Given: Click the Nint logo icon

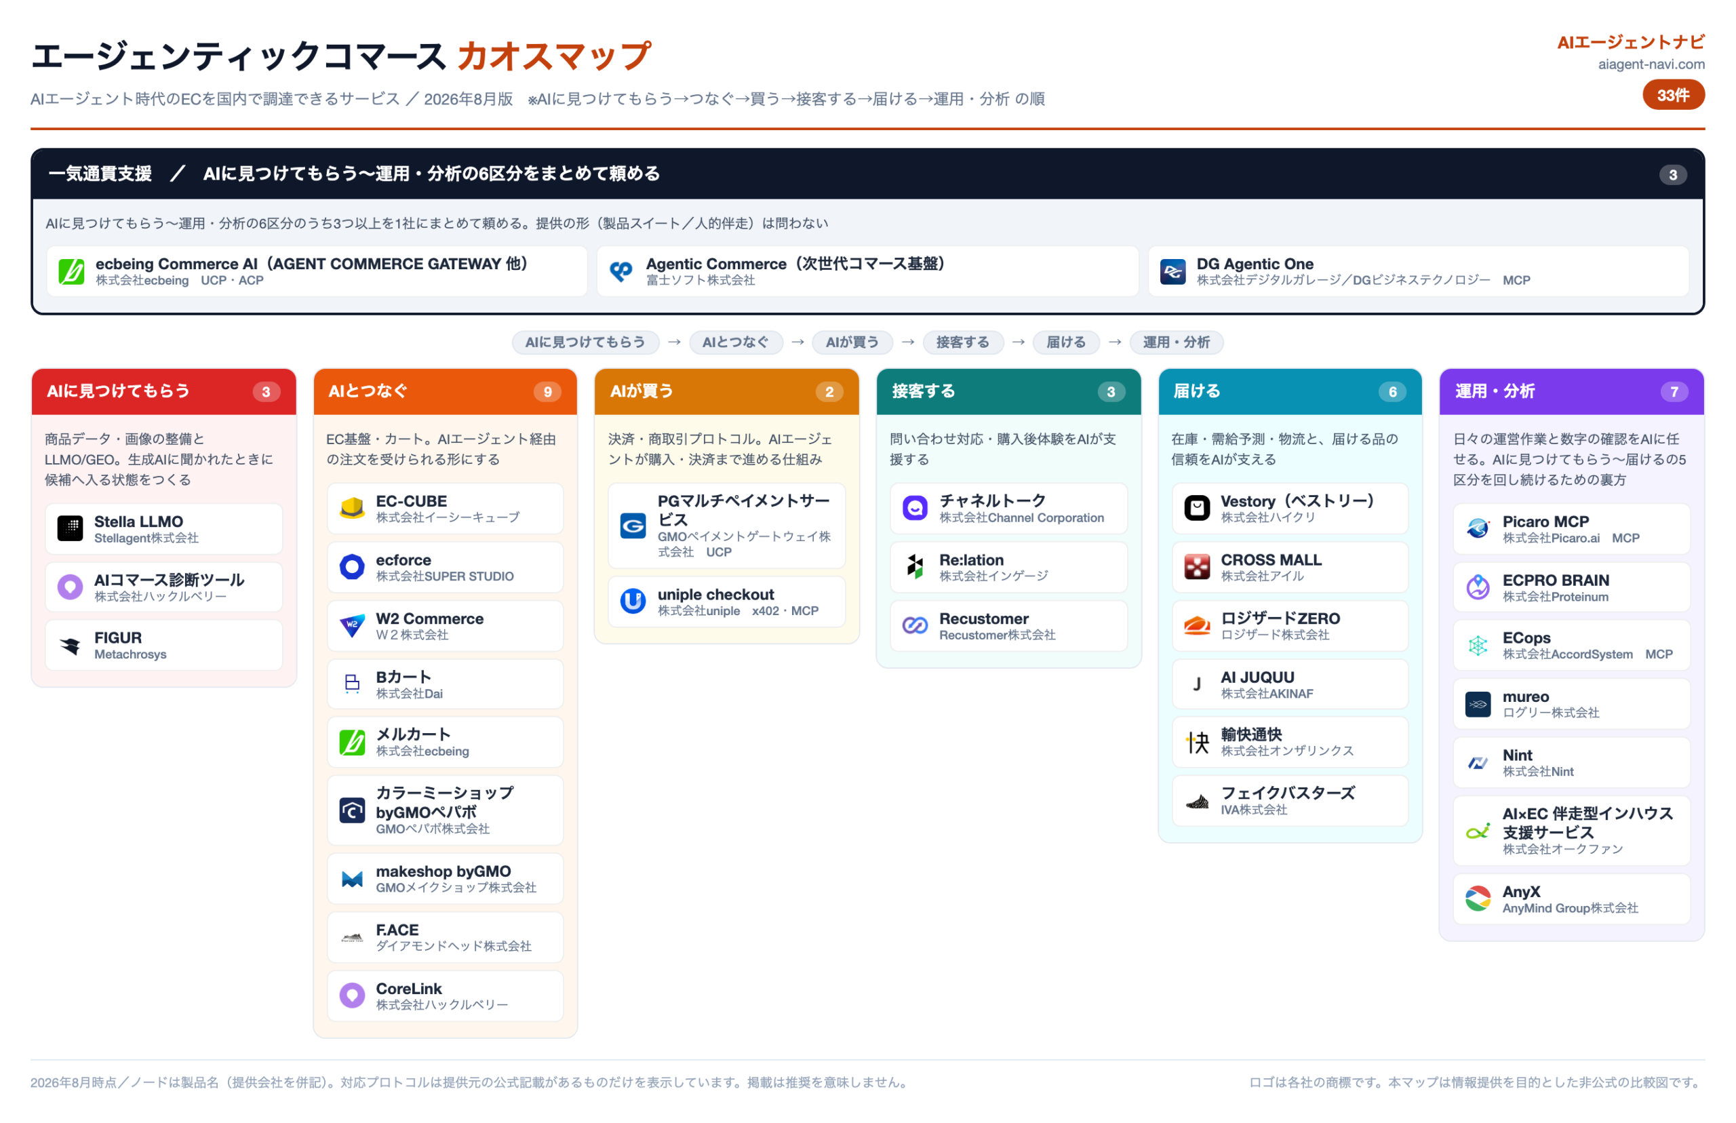Looking at the screenshot, I should click(1478, 763).
